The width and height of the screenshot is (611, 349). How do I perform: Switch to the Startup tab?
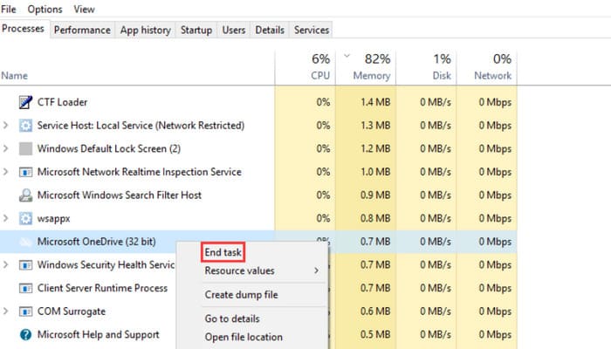196,30
